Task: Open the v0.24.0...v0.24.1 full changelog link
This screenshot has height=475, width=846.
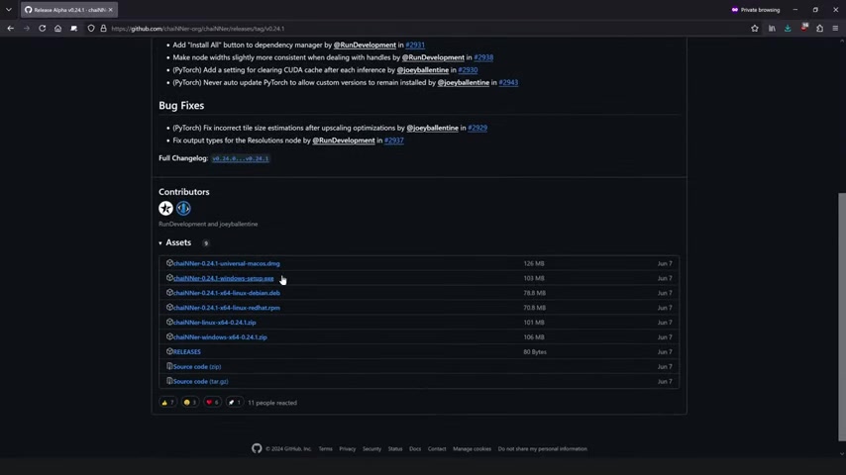Action: [x=240, y=158]
